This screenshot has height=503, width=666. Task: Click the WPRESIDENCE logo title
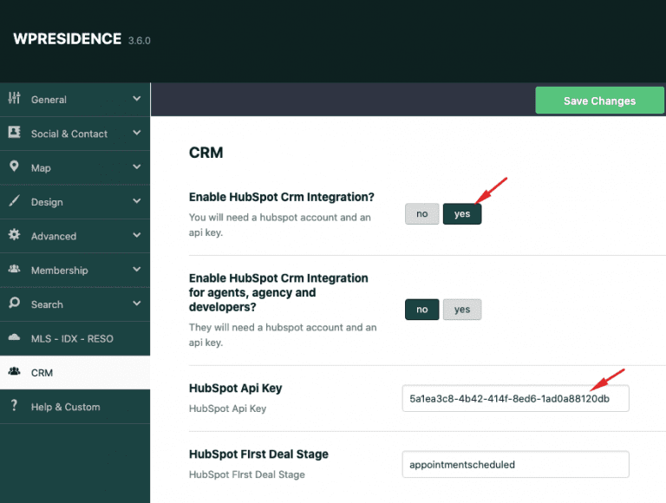[67, 39]
